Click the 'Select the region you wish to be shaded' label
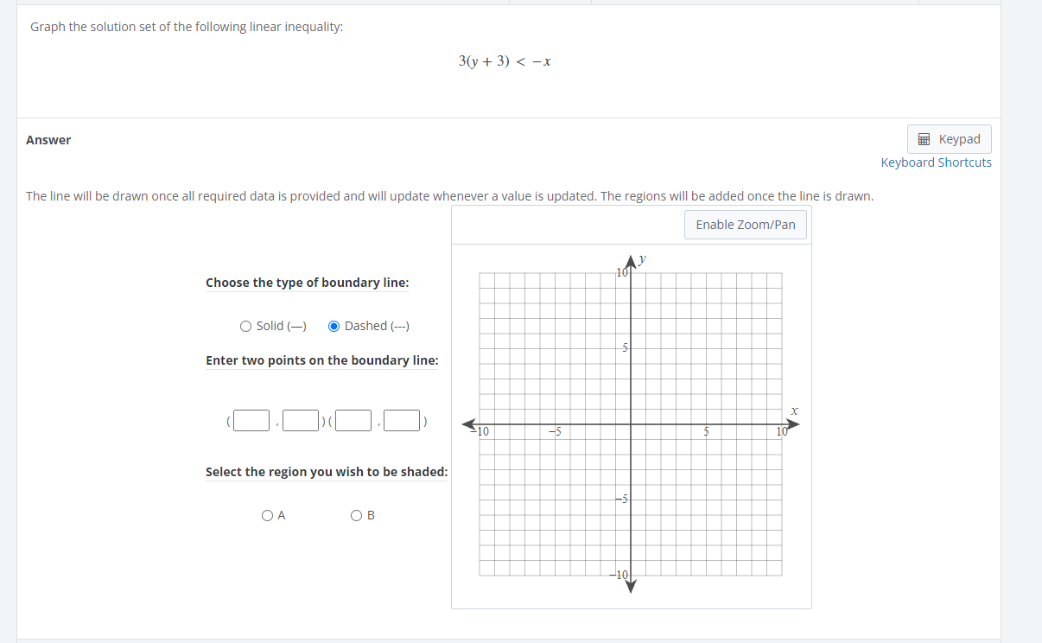The height and width of the screenshot is (643, 1042). coord(326,472)
